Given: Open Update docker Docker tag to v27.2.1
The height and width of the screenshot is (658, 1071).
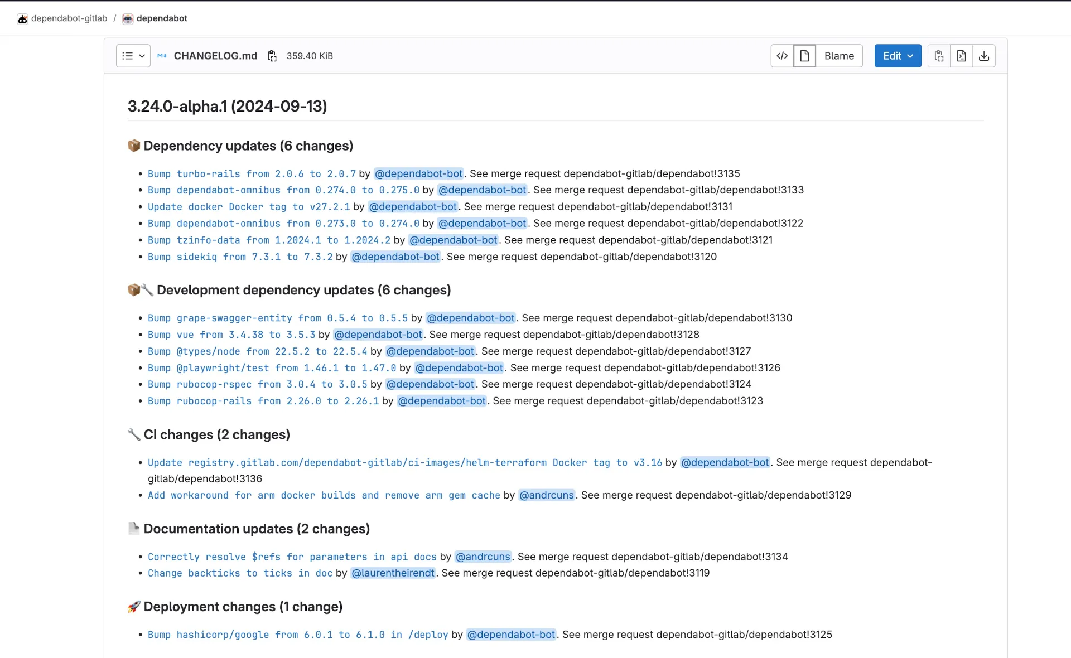Looking at the screenshot, I should click(x=249, y=207).
